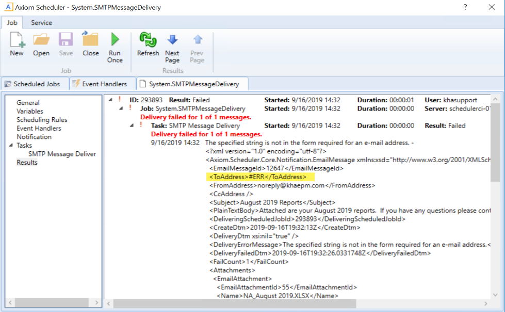Click the FromAddress noreply@khaepm.com line
This screenshot has height=312, width=505.
pyautogui.click(x=292, y=185)
